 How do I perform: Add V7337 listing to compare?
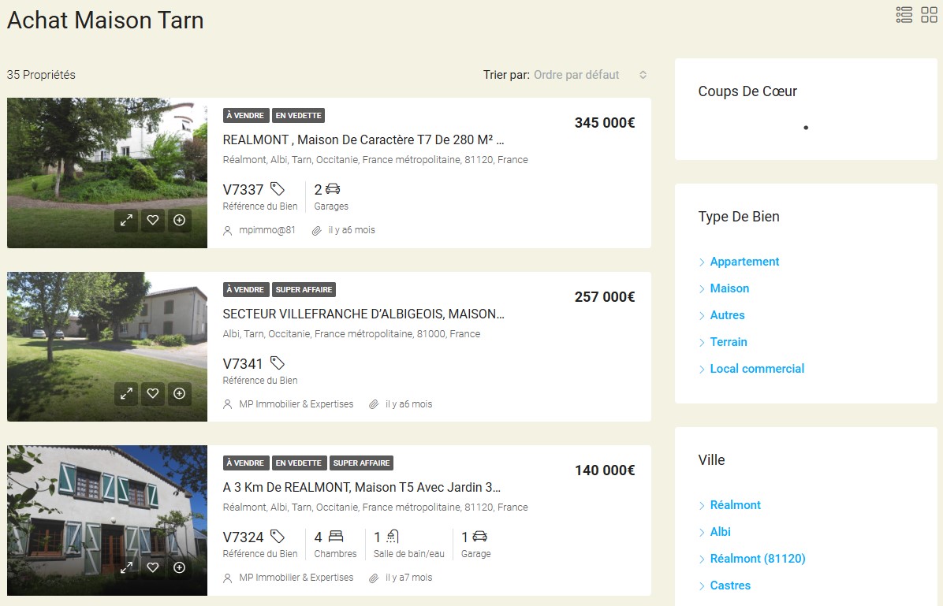click(179, 220)
